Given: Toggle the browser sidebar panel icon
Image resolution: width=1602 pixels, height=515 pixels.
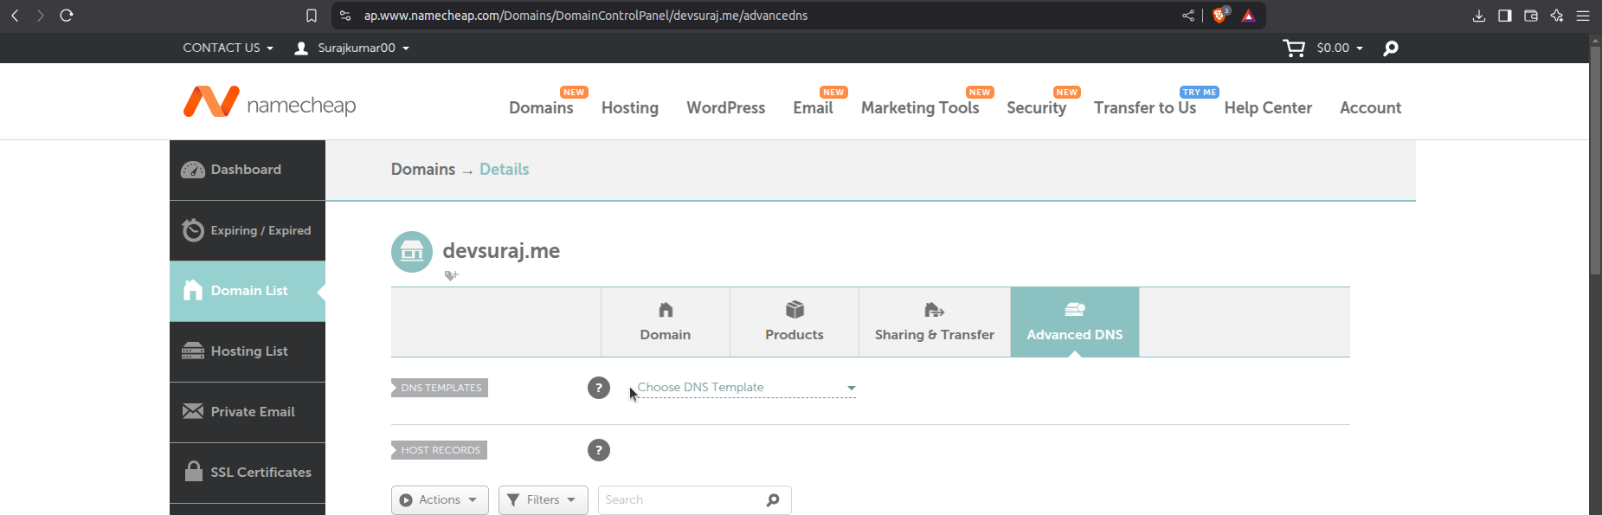Looking at the screenshot, I should coord(1505,16).
